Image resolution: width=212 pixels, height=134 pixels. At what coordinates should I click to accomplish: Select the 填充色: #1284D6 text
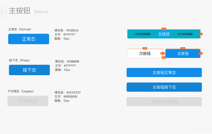pos(67,61)
